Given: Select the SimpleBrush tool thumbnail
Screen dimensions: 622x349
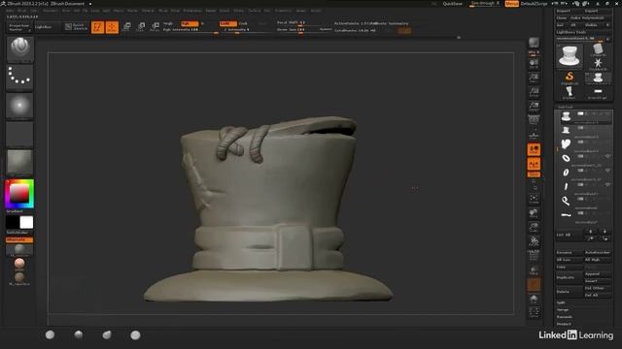Looking at the screenshot, I should (x=570, y=78).
